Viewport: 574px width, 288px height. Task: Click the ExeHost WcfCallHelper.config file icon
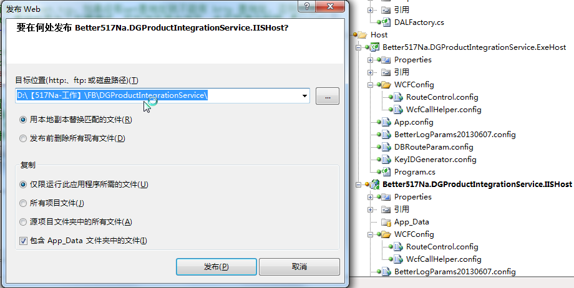[x=398, y=110]
